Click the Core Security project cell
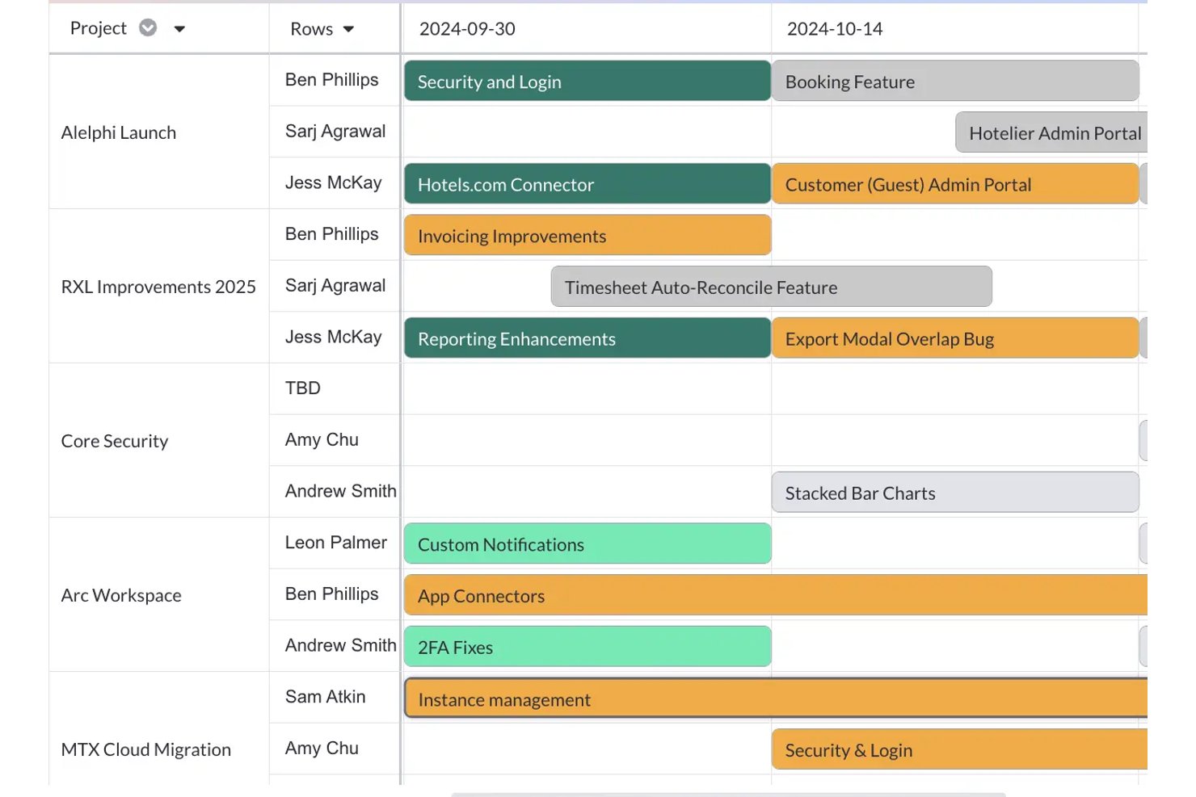The width and height of the screenshot is (1196, 797). coord(159,441)
